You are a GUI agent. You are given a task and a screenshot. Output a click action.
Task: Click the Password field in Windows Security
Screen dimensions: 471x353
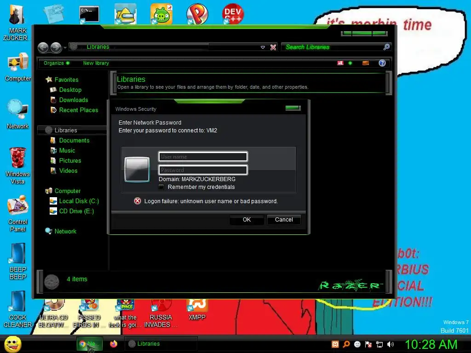203,170
